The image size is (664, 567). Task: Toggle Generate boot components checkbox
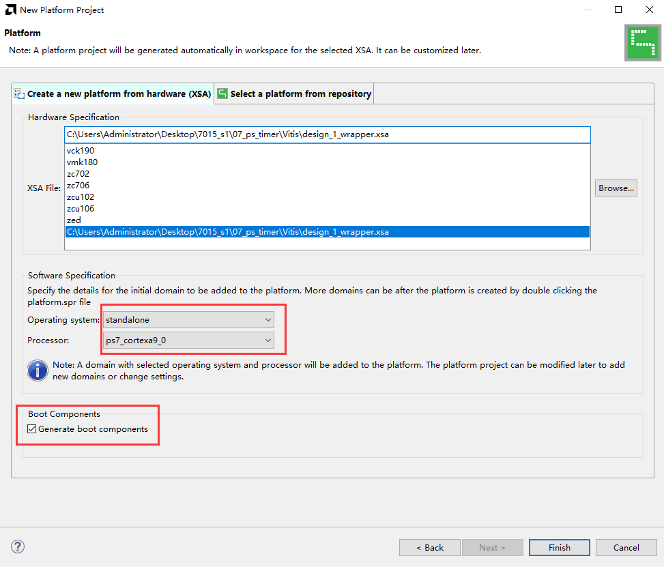pyautogui.click(x=32, y=429)
